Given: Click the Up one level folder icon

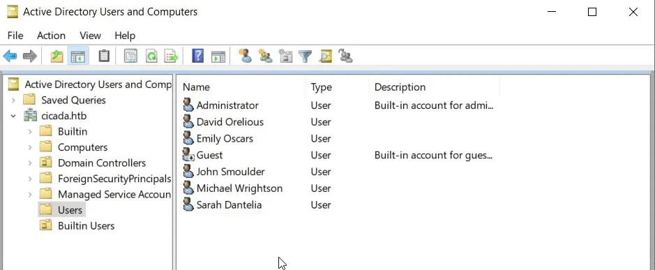Looking at the screenshot, I should click(57, 56).
